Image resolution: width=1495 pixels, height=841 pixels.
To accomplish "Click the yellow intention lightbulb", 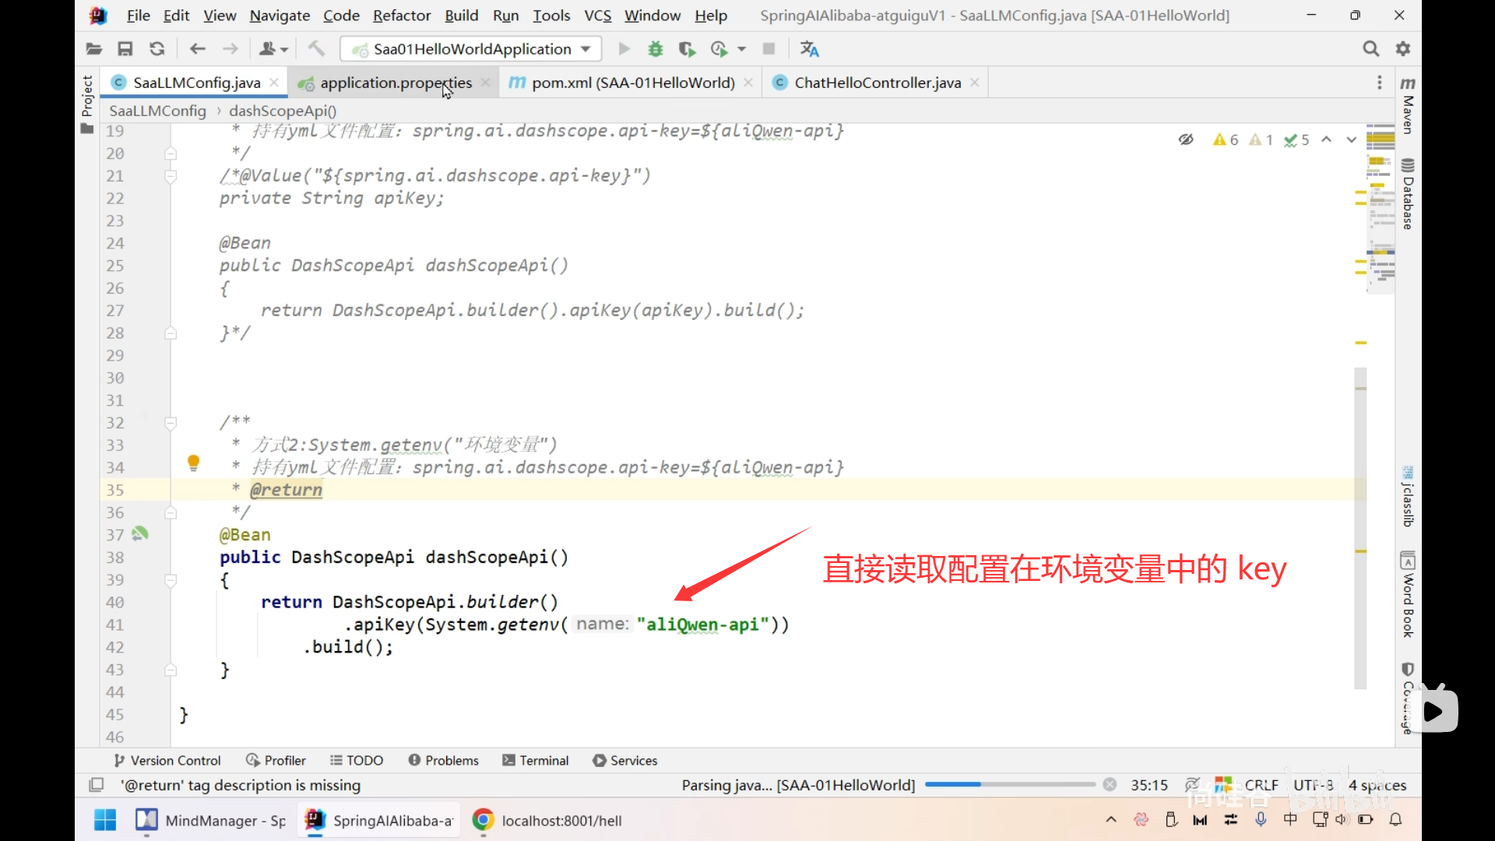I will click(x=194, y=463).
